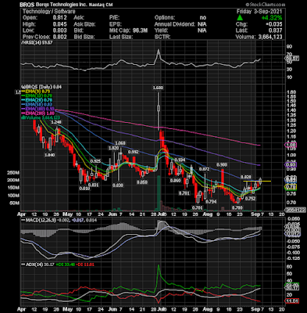
Task: Click the -0.125 MACD axis label
Action: (x=293, y=258)
